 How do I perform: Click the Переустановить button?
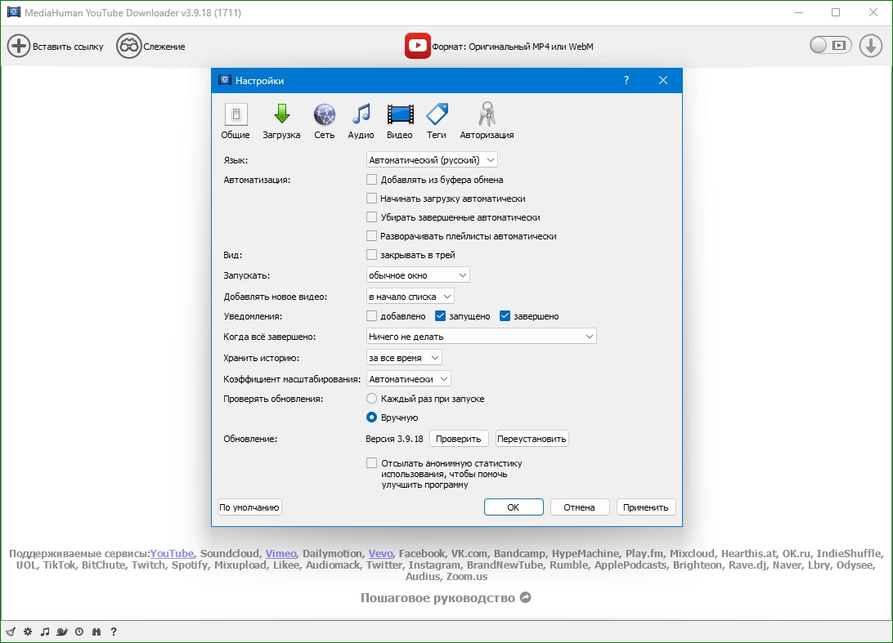point(532,439)
